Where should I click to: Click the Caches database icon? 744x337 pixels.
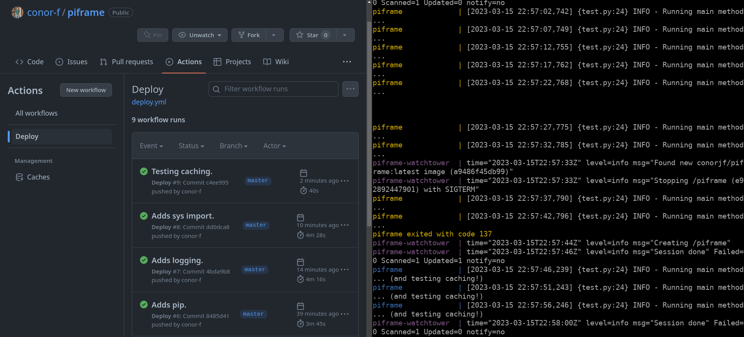point(19,177)
